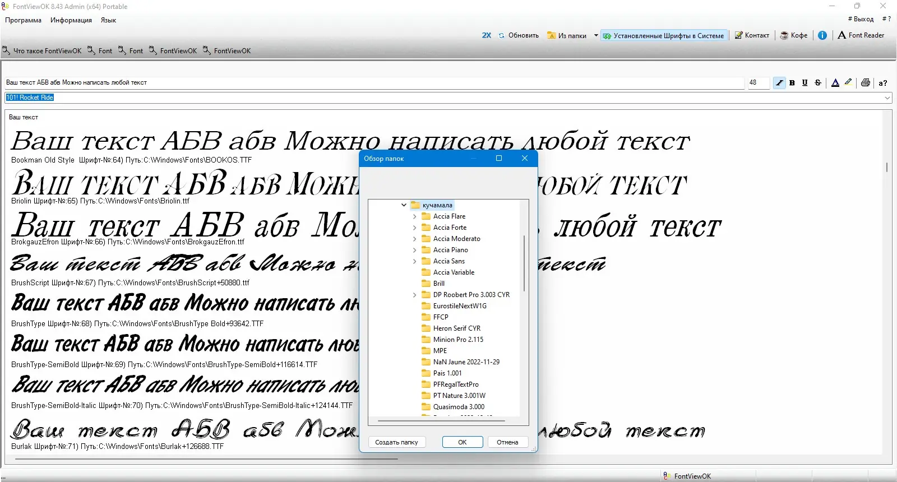Viewport: 897px width, 482px height.
Task: Open the Из папки dropdown arrow
Action: tap(595, 35)
